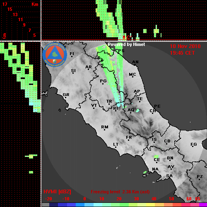This screenshot has height=207, width=207.
Task: Click the 17 Km altitude scale label
Action: (x=5, y=4)
